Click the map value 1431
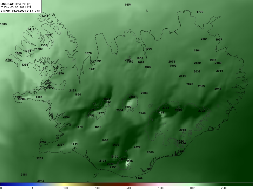Image resolution: width=253 pixels, height=190 pixels. [x=45, y=16]
